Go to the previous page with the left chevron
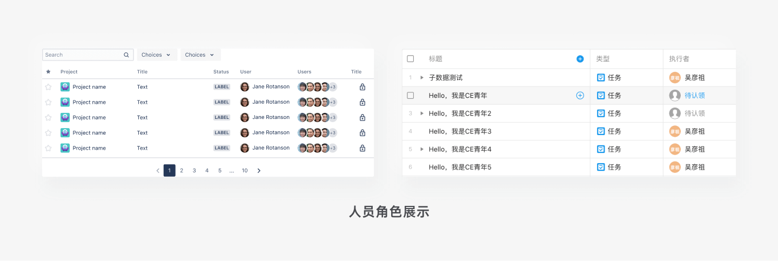Viewport: 778px width, 261px height. click(x=158, y=171)
